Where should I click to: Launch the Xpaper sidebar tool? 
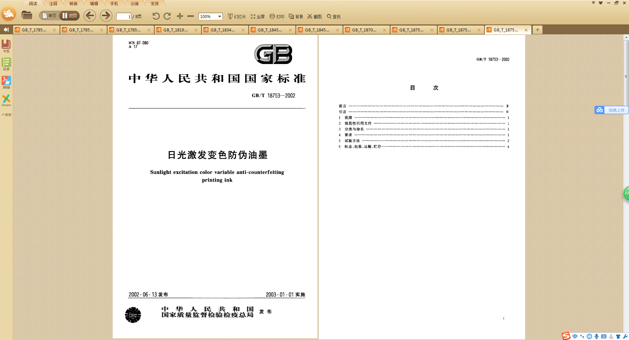click(6, 100)
